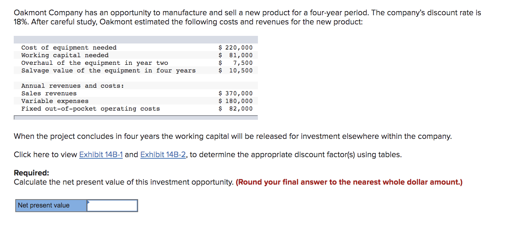The image size is (509, 235).
Task: Click the $82,000 fixed costs value
Action: tap(235, 109)
